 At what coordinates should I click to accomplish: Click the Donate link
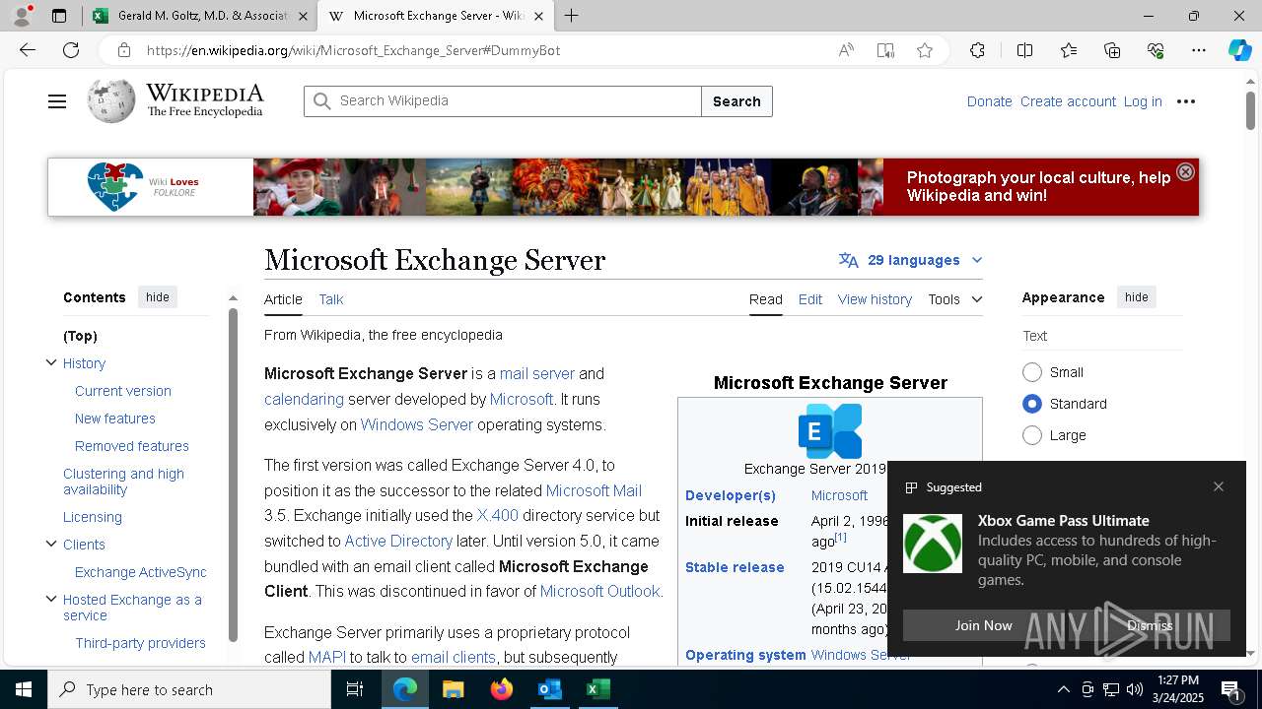(989, 101)
